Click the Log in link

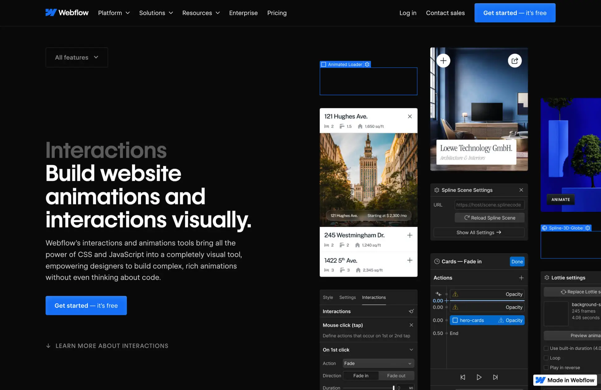[408, 13]
